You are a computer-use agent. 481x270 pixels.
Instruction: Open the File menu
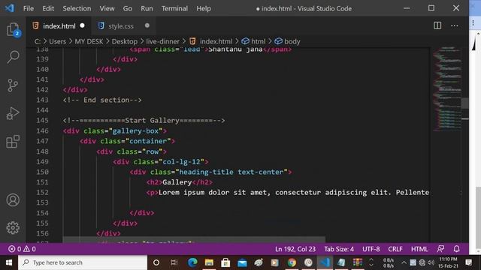tap(29, 8)
